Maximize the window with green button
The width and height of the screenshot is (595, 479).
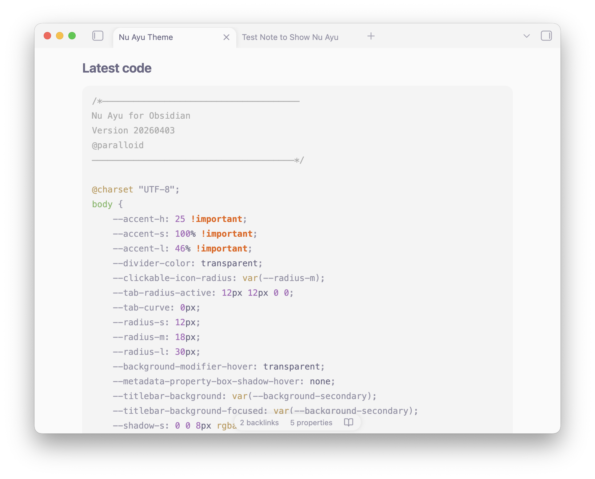click(72, 36)
